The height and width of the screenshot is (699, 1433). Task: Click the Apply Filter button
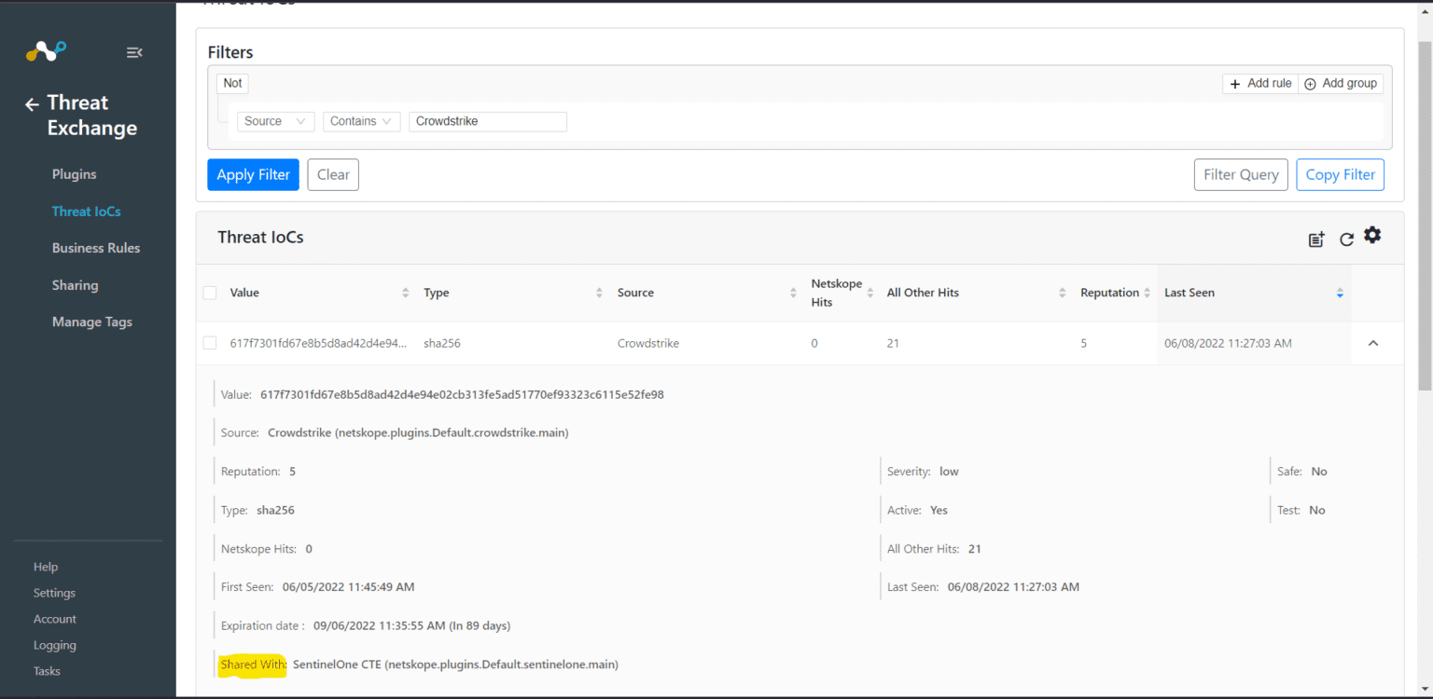tap(253, 174)
